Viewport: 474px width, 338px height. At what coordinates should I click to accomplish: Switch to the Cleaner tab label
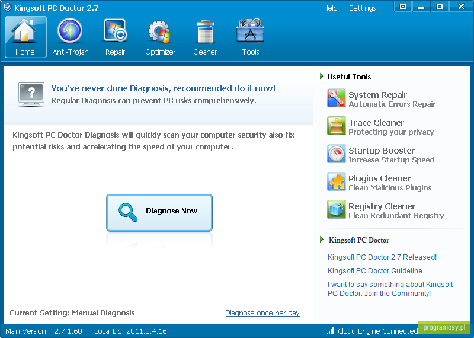coord(205,52)
